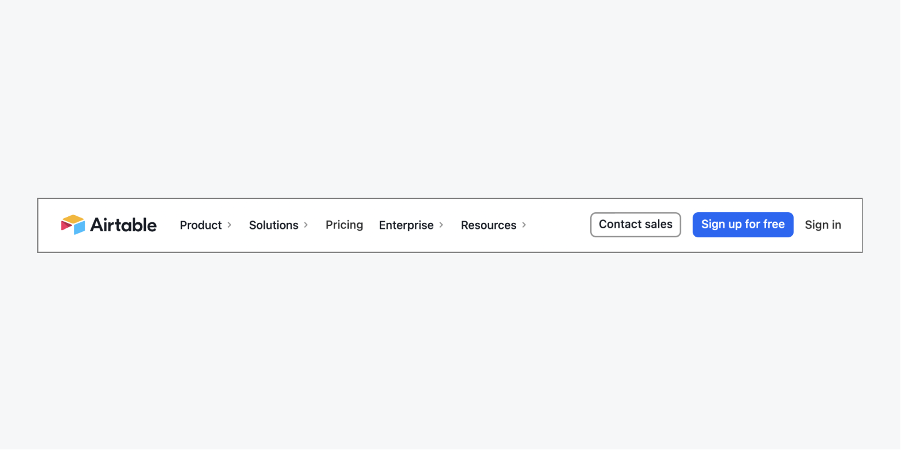Expand the chevron arrow beside Solutions
Screen dimensions: 901x450
306,225
